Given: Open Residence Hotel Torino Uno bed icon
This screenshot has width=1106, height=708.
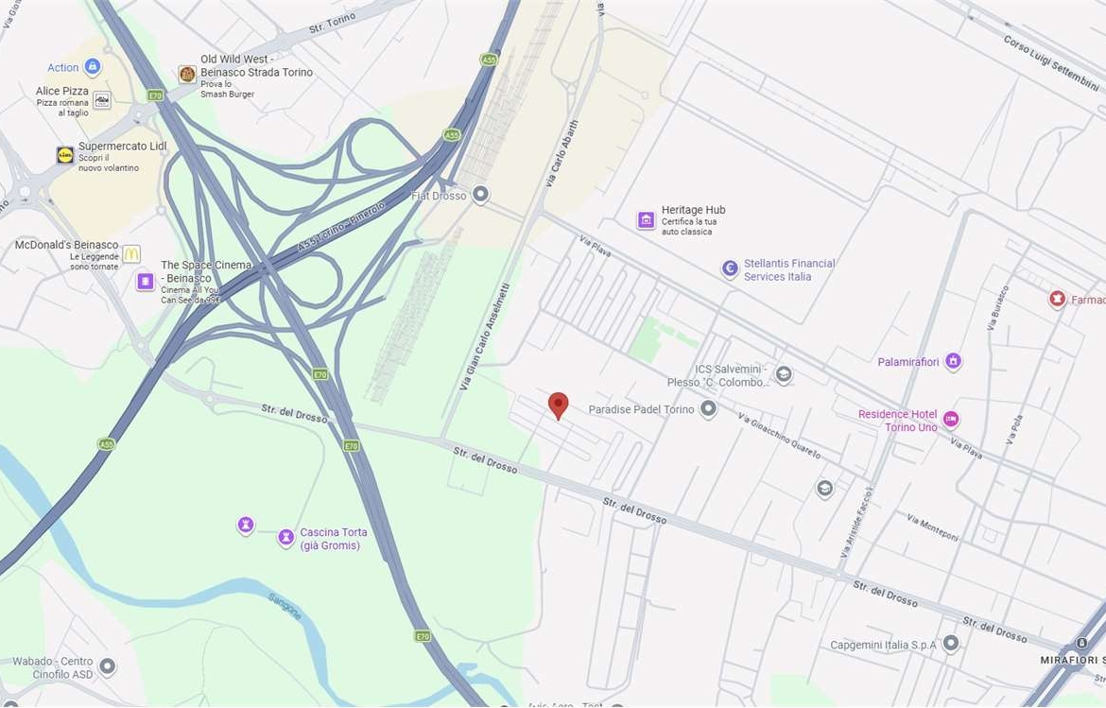Looking at the screenshot, I should coord(950,420).
